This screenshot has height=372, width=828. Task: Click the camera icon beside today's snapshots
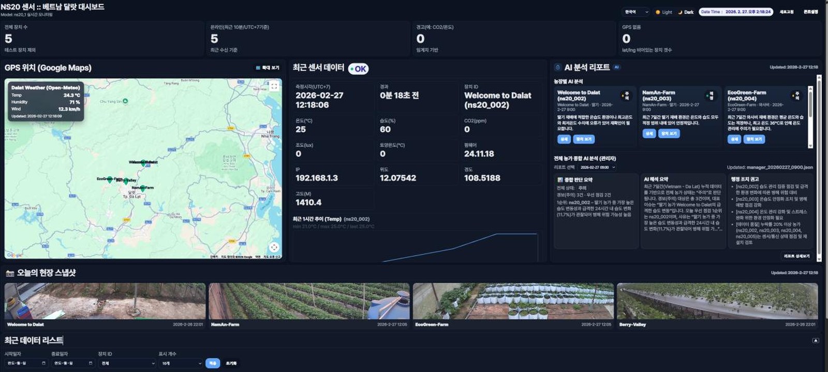(x=9, y=273)
